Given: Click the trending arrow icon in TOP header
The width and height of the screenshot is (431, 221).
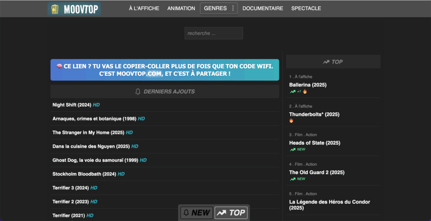Looking at the screenshot, I should [326, 62].
